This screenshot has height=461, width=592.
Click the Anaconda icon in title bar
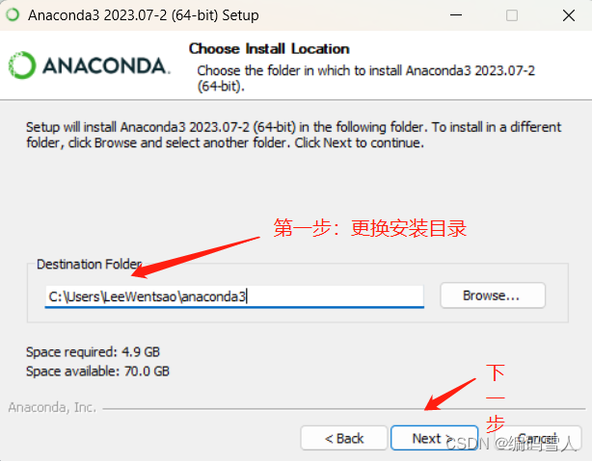tap(13, 15)
